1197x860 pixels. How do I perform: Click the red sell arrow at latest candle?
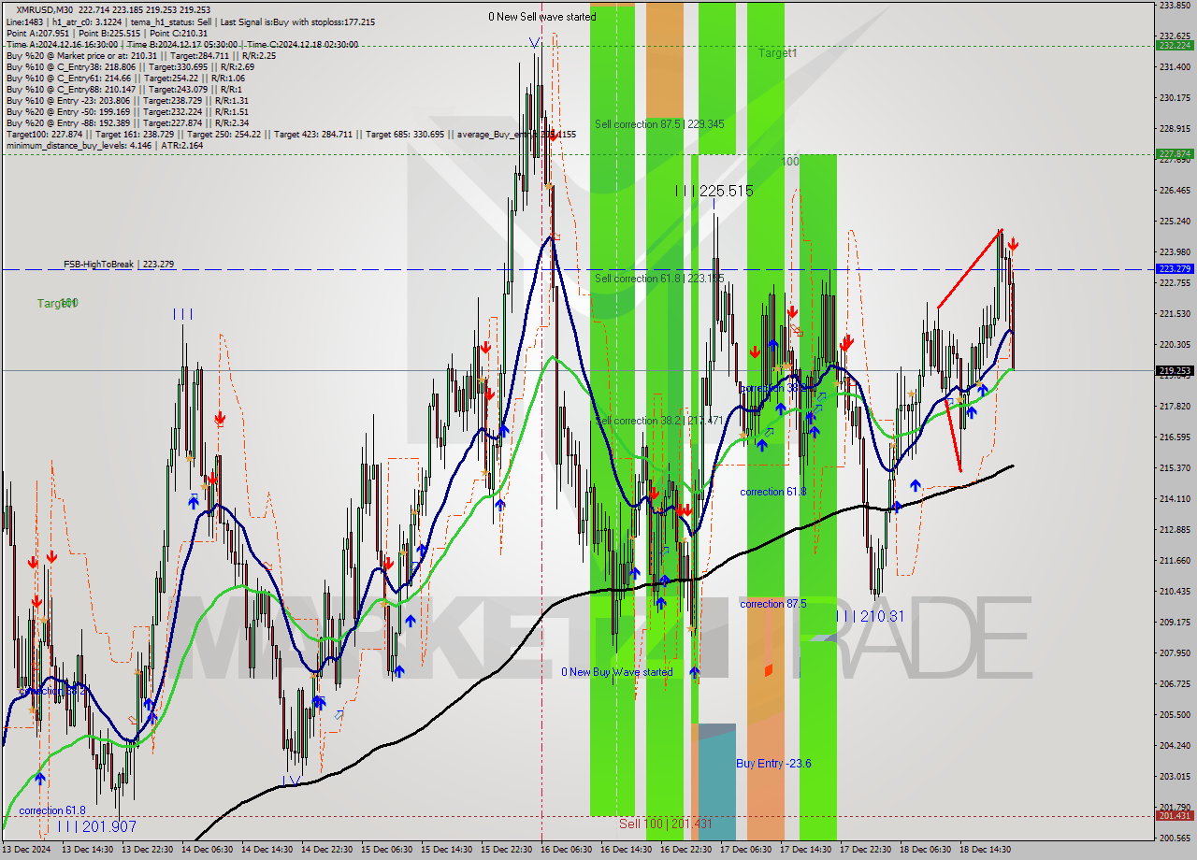[1013, 245]
